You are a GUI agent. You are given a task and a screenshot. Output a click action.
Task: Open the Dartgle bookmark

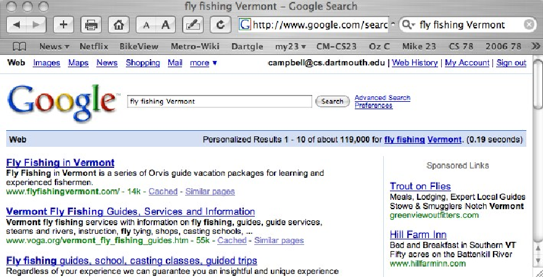pos(247,46)
